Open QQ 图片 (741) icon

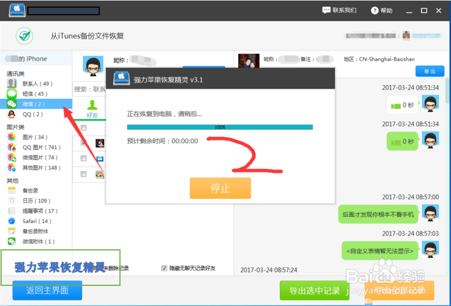pyautogui.click(x=11, y=147)
